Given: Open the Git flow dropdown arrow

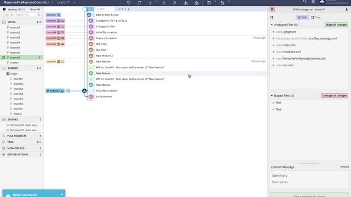Looking at the screenshot, I should pos(229,2).
